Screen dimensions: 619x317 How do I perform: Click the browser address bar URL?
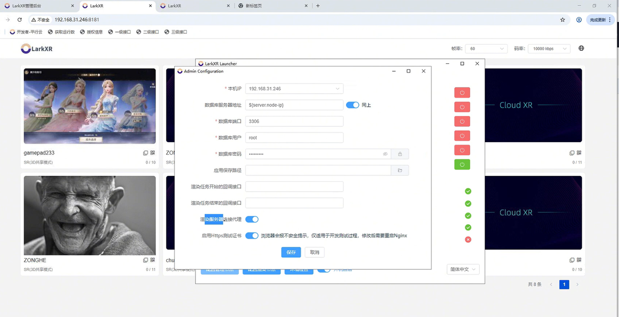pos(77,20)
